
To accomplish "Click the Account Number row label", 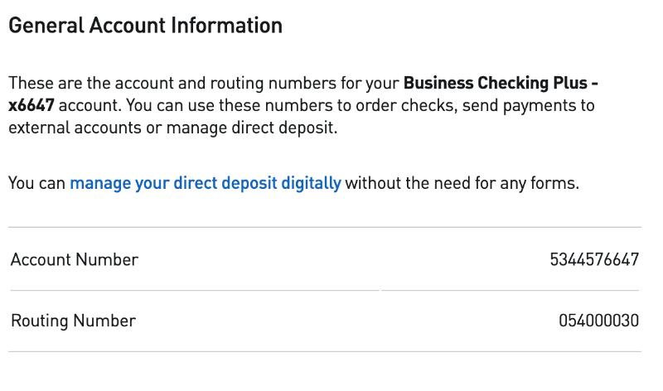I will point(74,259).
